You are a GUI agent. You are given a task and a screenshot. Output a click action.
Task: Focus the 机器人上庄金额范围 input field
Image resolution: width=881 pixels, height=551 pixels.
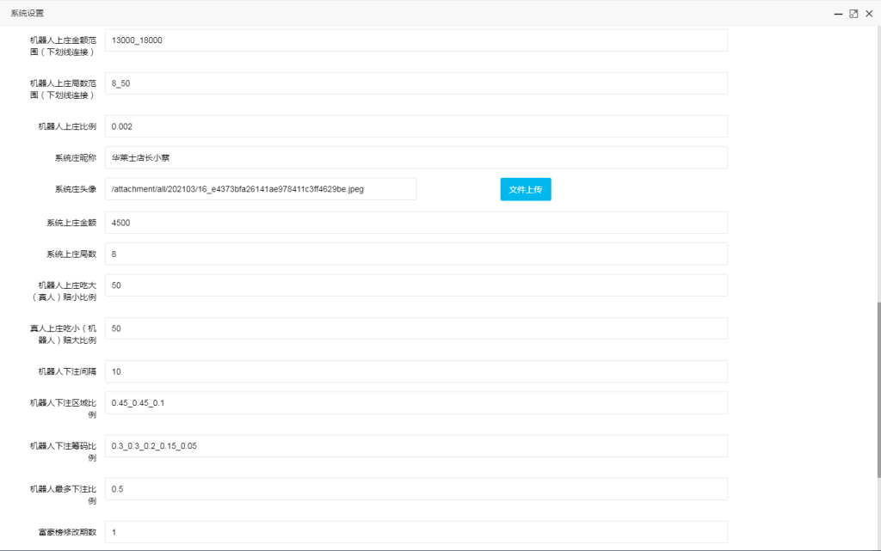pos(416,40)
